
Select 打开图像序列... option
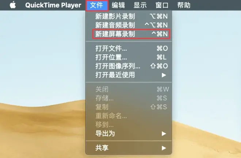click(x=129, y=66)
